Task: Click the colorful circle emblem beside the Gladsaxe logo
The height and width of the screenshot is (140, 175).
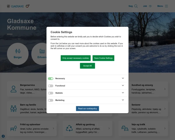Action: [28, 6]
